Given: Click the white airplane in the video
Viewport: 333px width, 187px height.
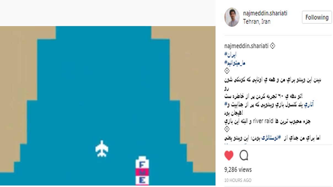Looking at the screenshot, I should [x=102, y=149].
